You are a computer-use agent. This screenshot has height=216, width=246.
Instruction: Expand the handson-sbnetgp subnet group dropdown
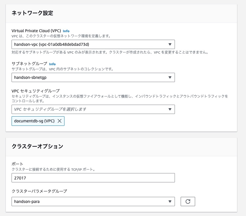coord(93,77)
